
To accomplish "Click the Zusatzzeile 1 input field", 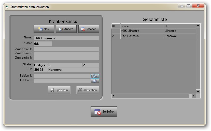I will 66,49.
